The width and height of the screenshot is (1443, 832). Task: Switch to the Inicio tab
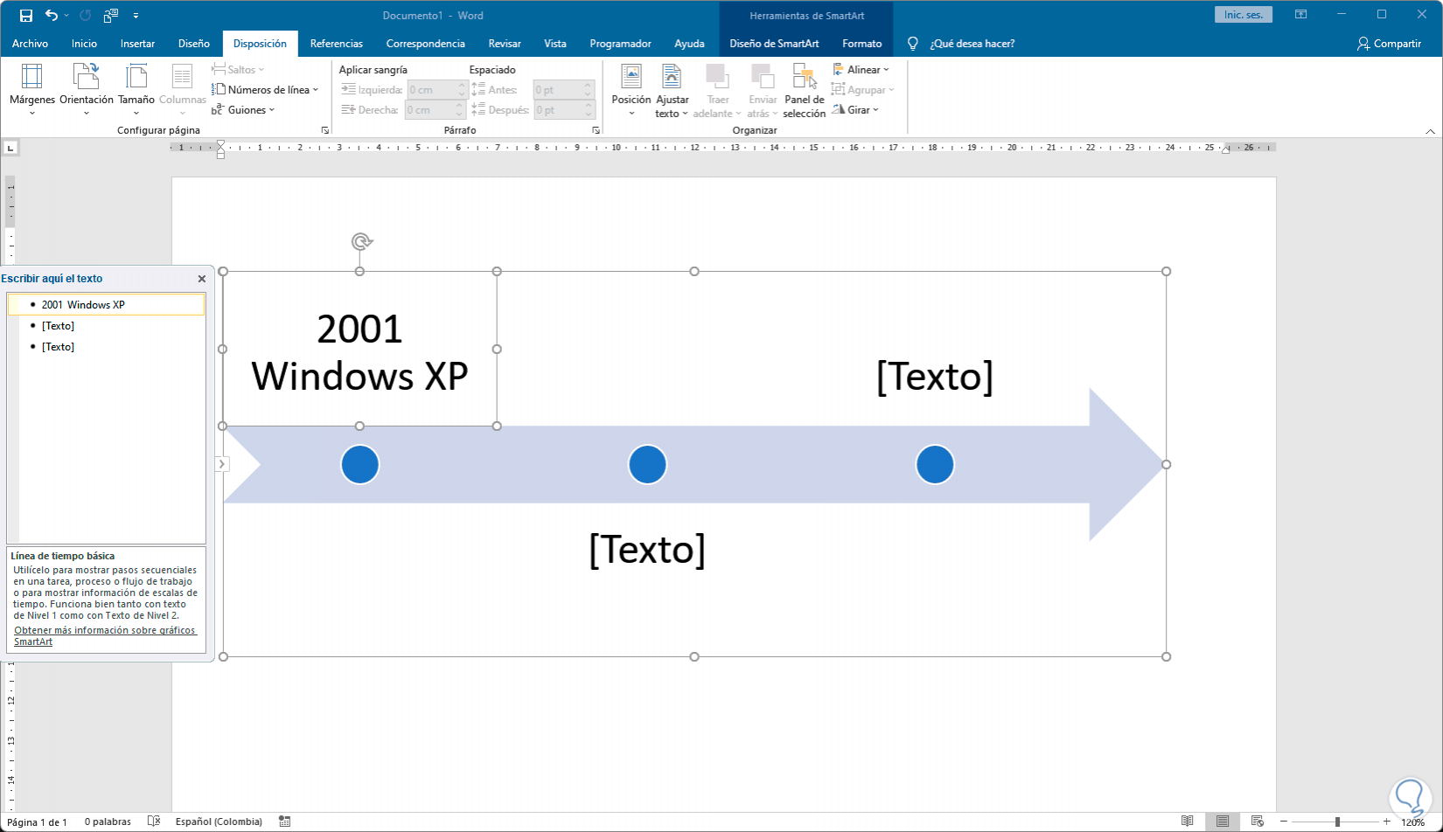pos(85,44)
